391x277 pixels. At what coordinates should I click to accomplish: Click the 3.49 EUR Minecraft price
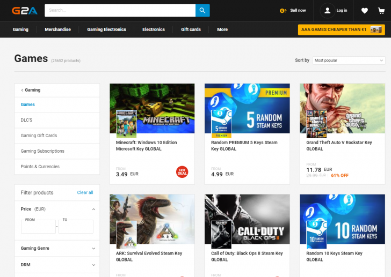[127, 174]
